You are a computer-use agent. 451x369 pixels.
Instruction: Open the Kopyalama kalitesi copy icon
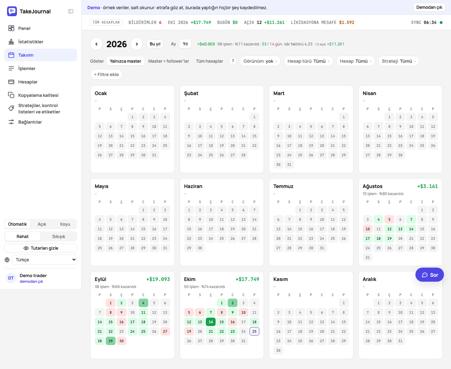tap(11, 95)
